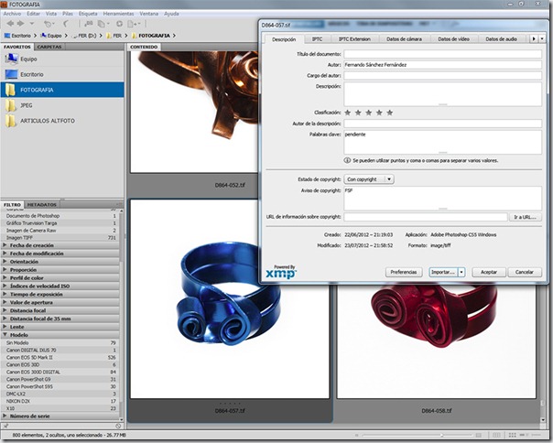Switch to the Datos de cámara tab
Image resolution: width=553 pixels, height=443 pixels.
click(x=404, y=39)
